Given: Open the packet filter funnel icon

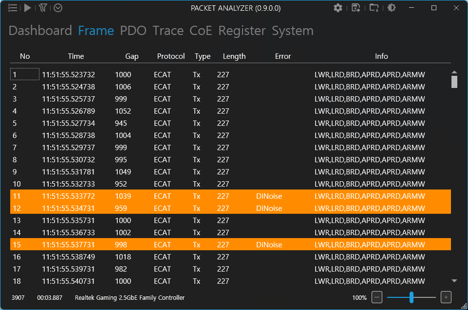Looking at the screenshot, I should pos(43,8).
